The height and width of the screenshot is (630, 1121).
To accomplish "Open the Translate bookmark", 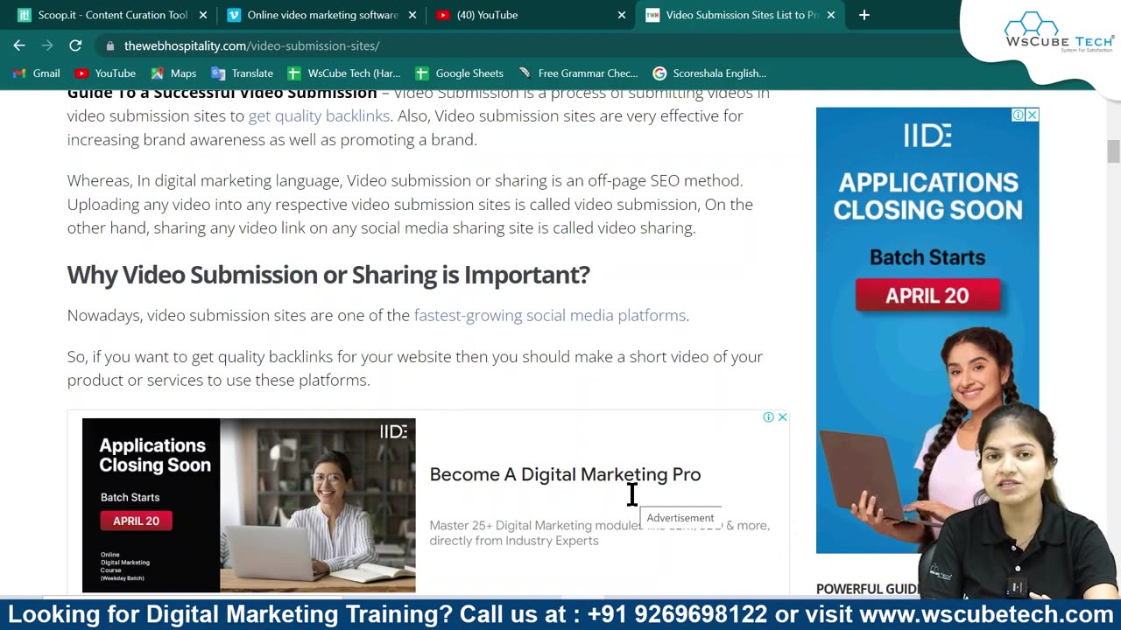I will tap(243, 73).
